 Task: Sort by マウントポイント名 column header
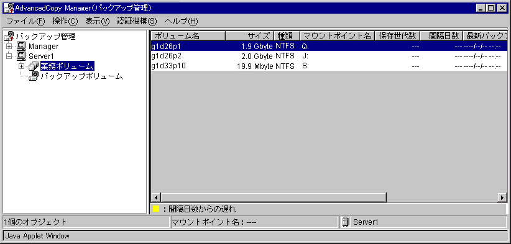point(338,35)
